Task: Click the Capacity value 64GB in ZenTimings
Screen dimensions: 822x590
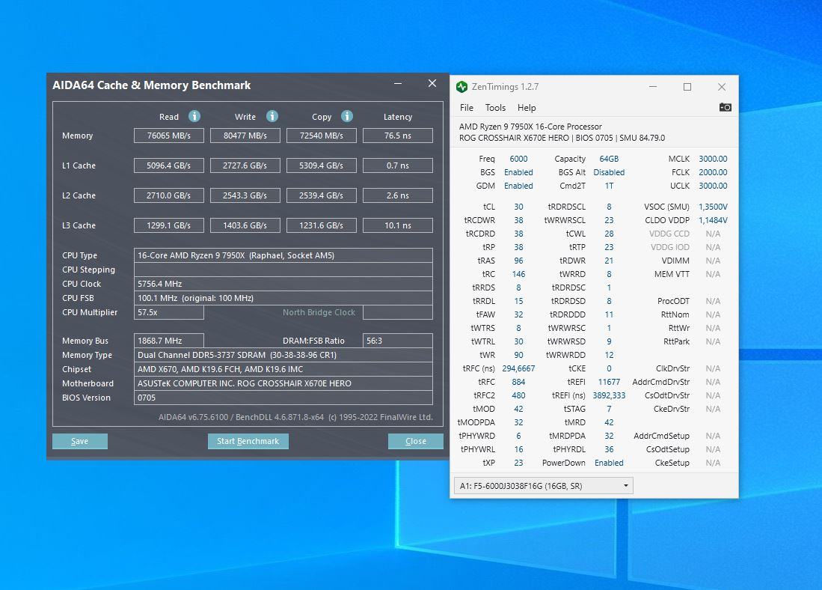Action: (609, 159)
